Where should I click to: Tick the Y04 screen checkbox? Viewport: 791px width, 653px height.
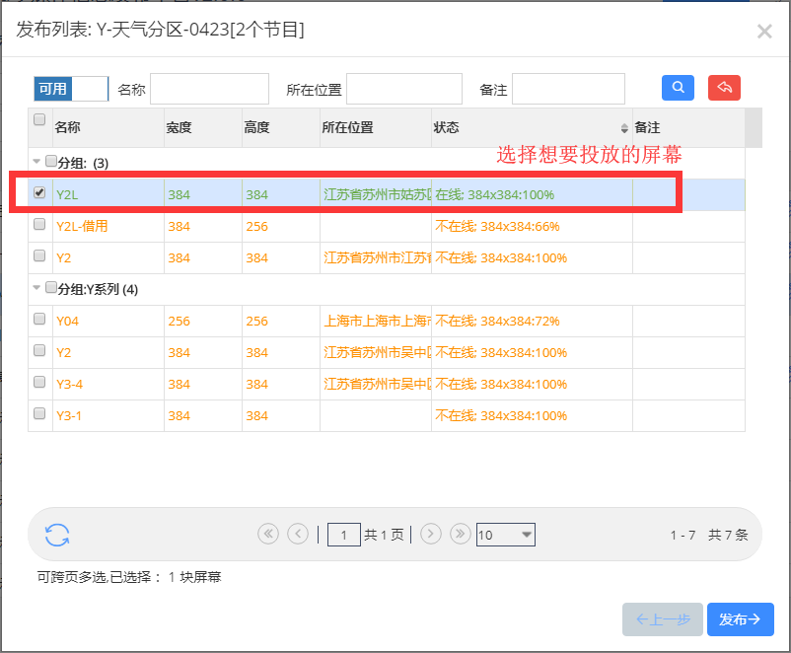click(x=39, y=320)
